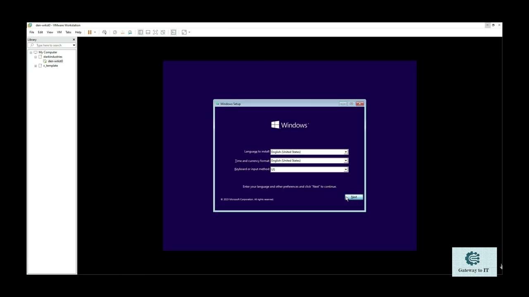Select the x_template folder
529x297 pixels.
[50, 66]
